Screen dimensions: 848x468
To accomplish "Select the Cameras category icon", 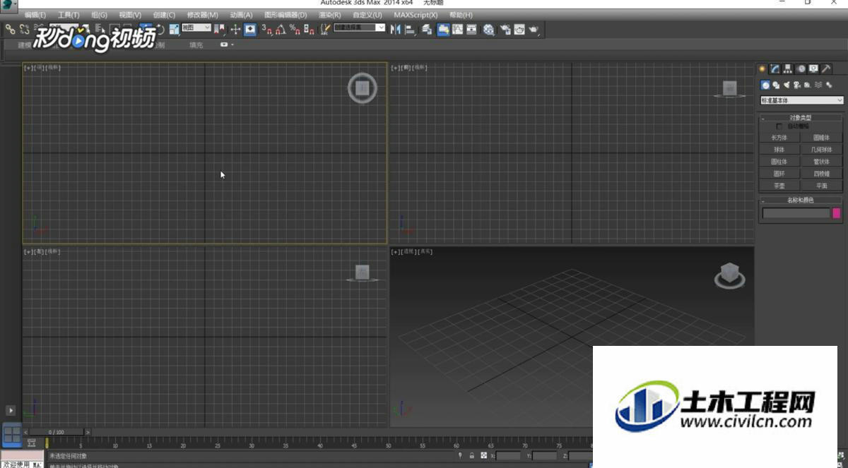I will [x=796, y=85].
